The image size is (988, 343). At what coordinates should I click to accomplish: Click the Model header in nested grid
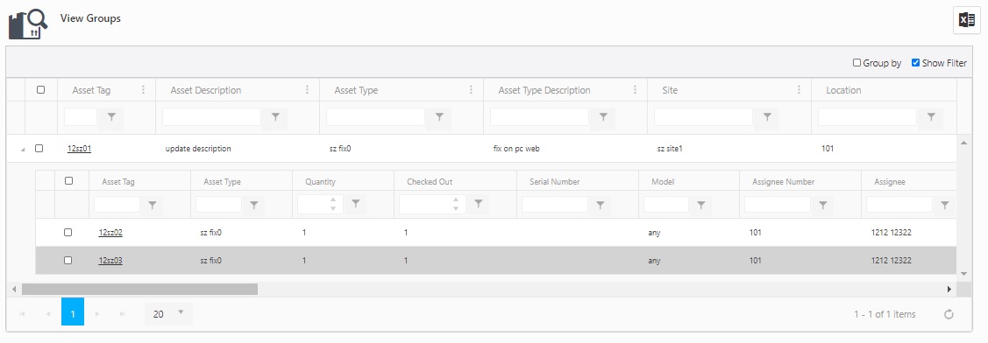663,182
